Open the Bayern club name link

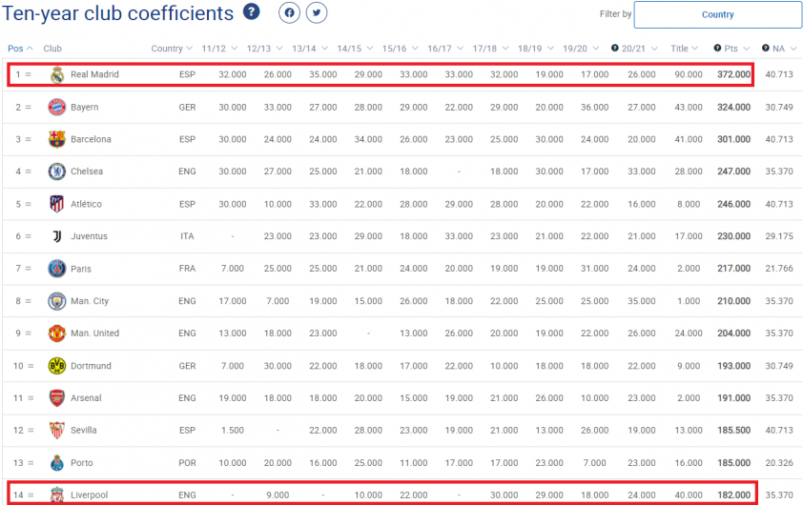(85, 107)
